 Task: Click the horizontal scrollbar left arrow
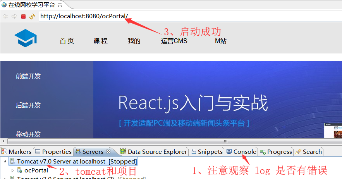click(3, 141)
